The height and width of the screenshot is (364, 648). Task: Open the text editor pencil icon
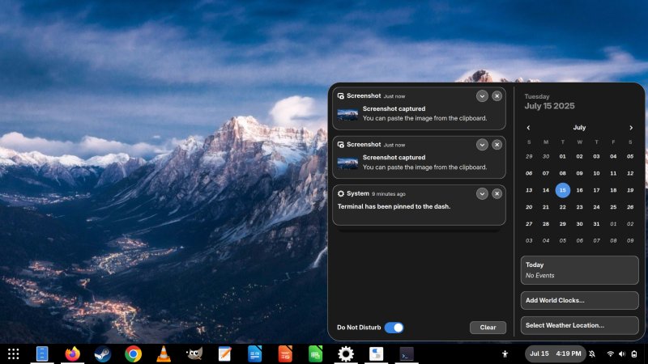point(224,353)
